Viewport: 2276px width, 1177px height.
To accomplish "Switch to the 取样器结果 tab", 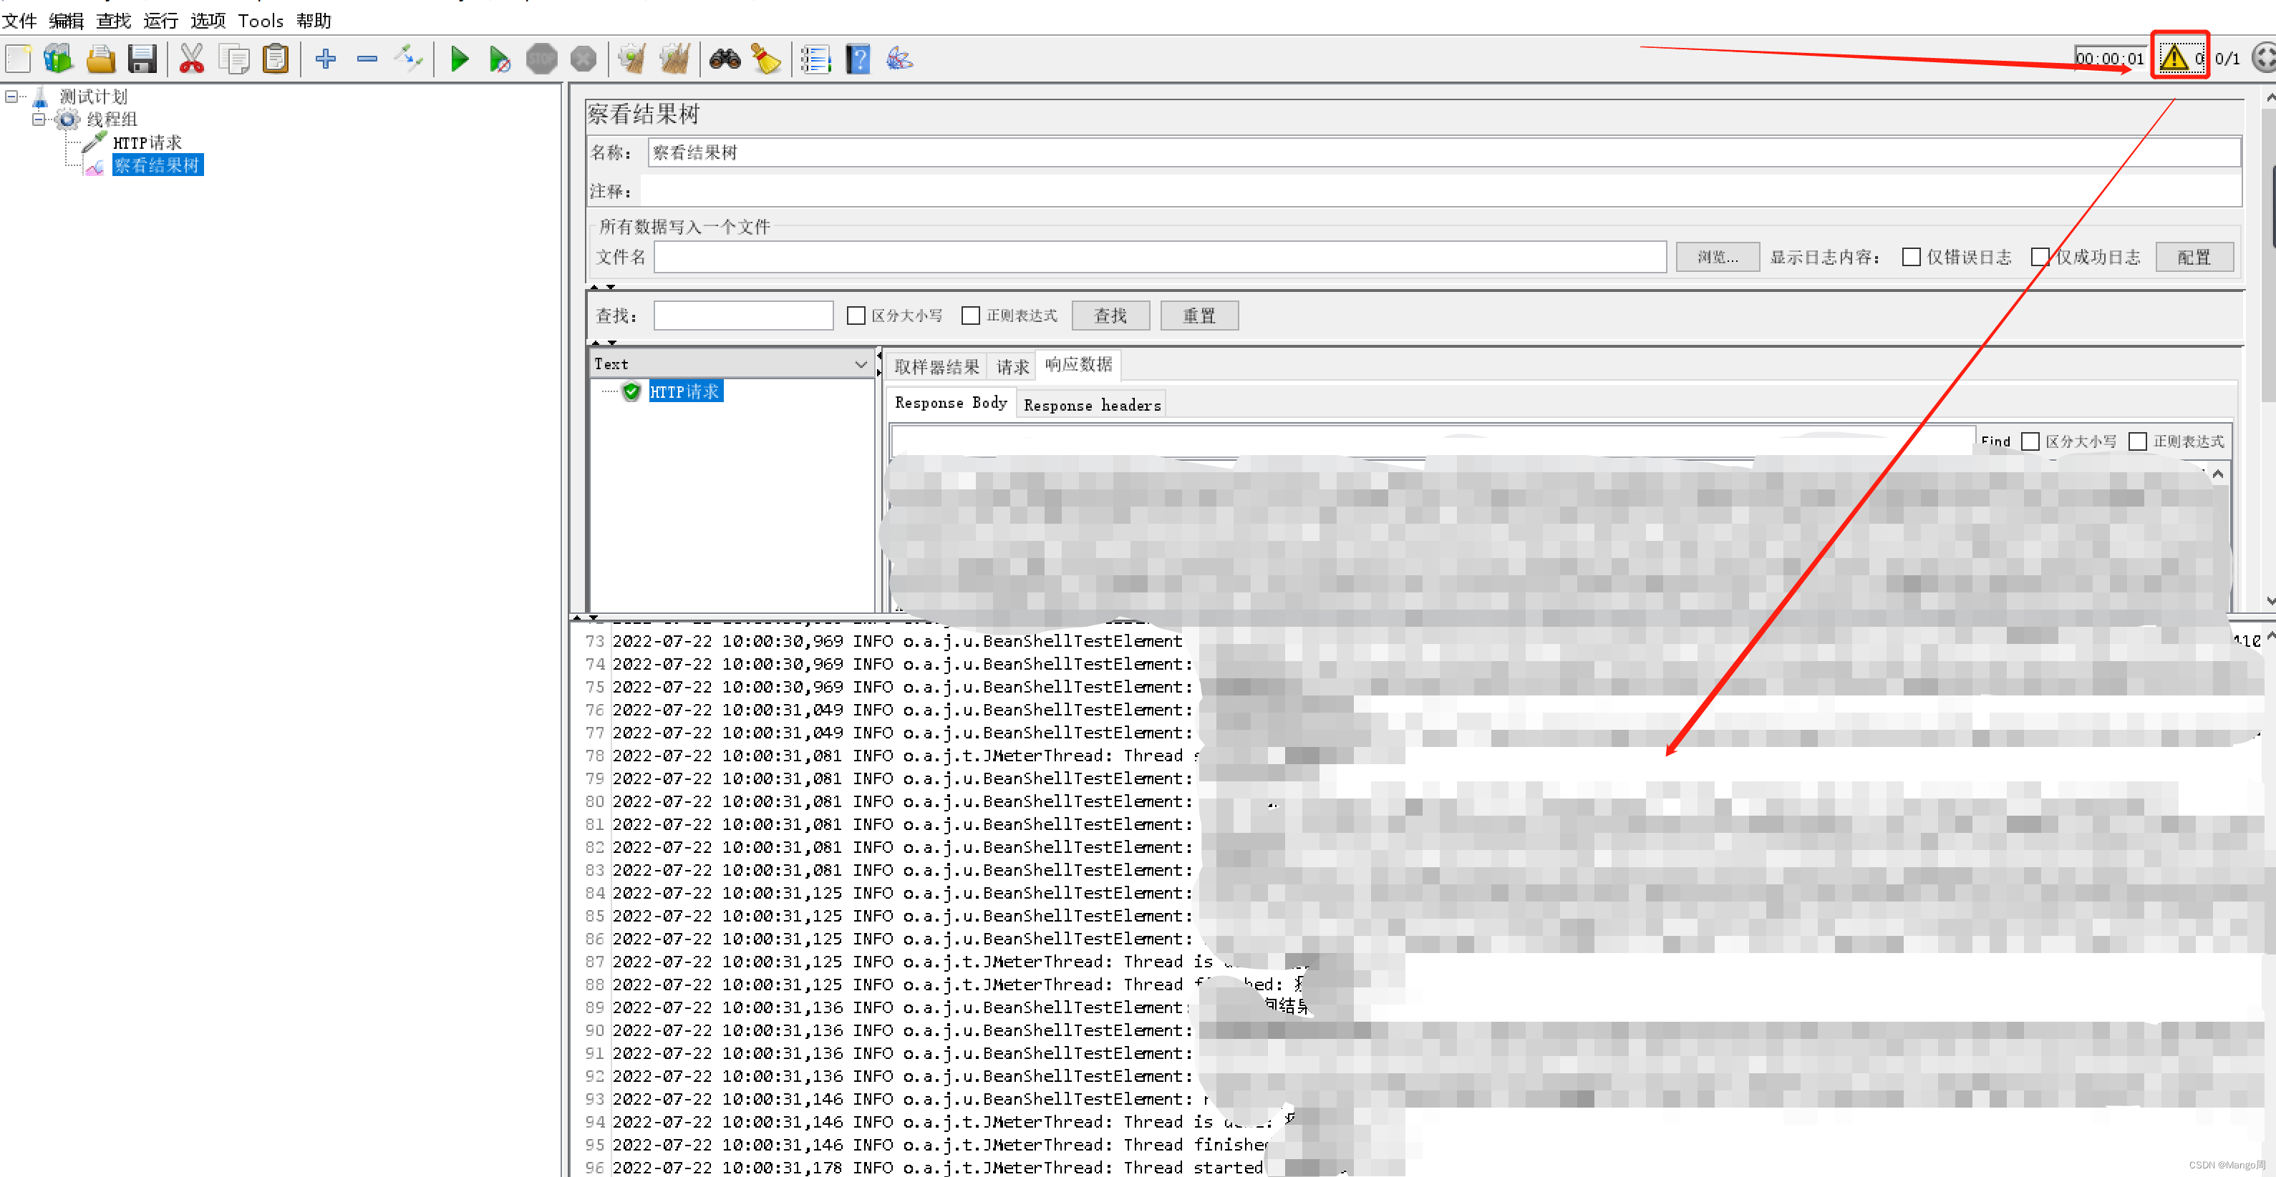I will [936, 366].
